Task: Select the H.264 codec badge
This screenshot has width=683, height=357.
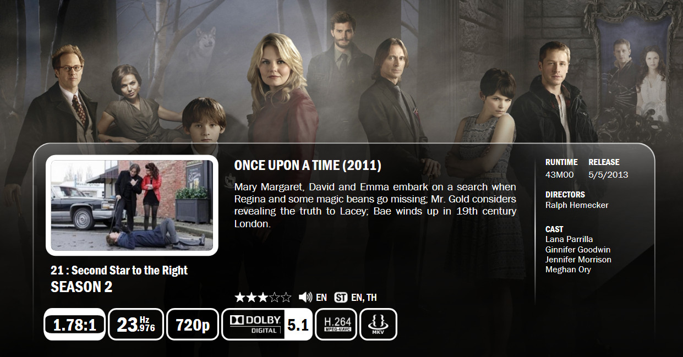Action: point(336,325)
